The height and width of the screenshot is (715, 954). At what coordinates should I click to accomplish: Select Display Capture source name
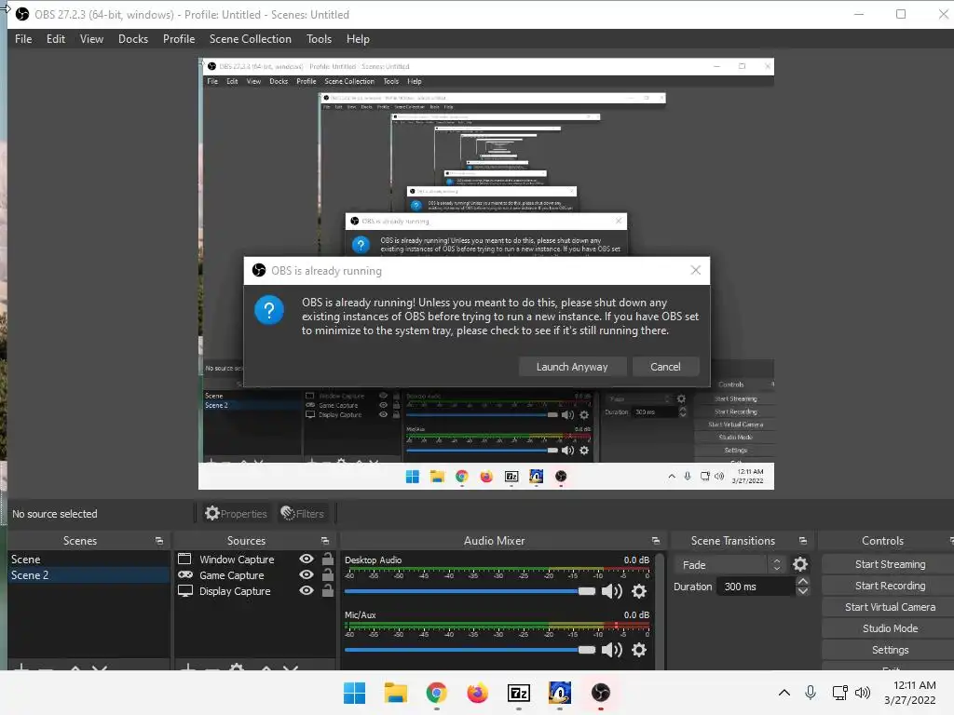[x=235, y=591]
